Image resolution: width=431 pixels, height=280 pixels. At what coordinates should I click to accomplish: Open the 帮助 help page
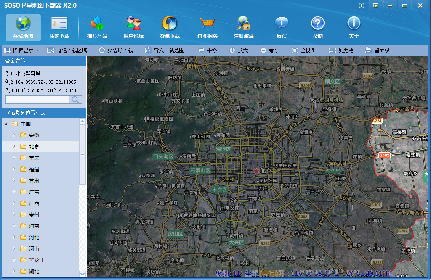pyautogui.click(x=318, y=28)
